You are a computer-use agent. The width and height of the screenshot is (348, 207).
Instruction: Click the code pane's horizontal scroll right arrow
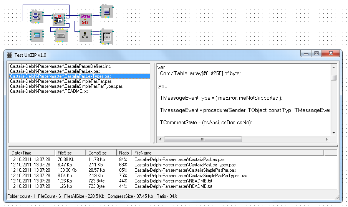(327, 139)
